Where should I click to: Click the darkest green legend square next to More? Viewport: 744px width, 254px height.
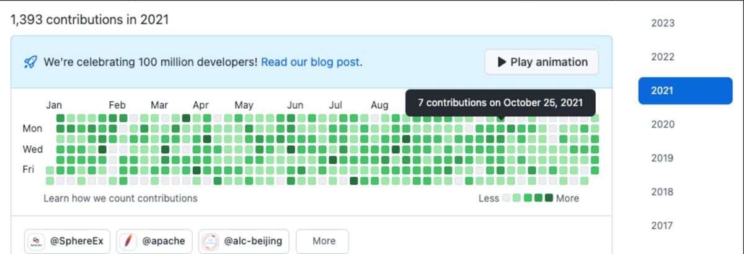click(548, 198)
